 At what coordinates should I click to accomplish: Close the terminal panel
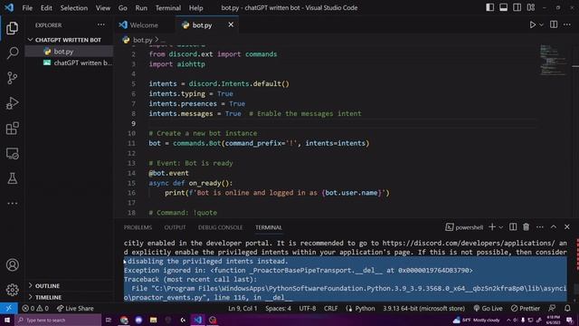coord(567,227)
